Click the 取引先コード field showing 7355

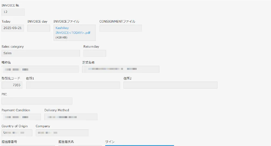[12, 85]
